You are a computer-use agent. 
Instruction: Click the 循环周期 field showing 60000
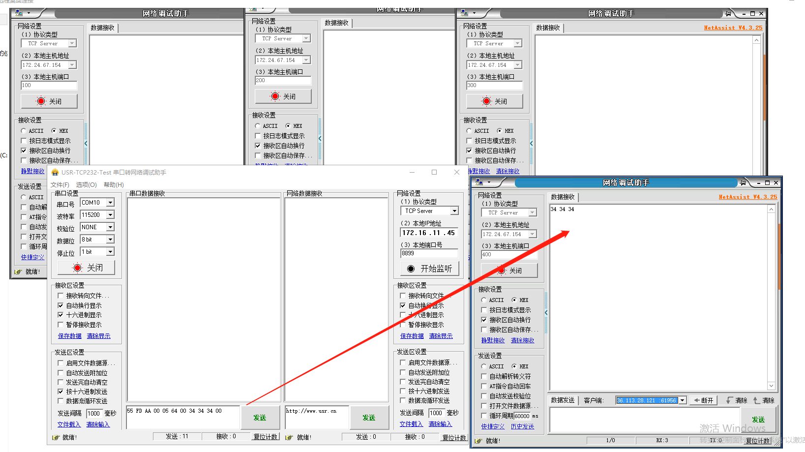(522, 416)
